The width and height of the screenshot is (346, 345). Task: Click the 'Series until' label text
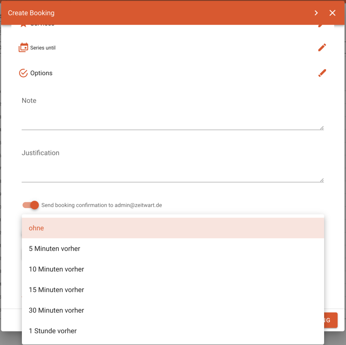(x=43, y=48)
